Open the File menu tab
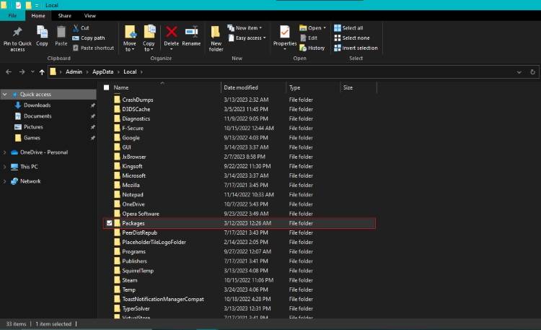 point(12,16)
